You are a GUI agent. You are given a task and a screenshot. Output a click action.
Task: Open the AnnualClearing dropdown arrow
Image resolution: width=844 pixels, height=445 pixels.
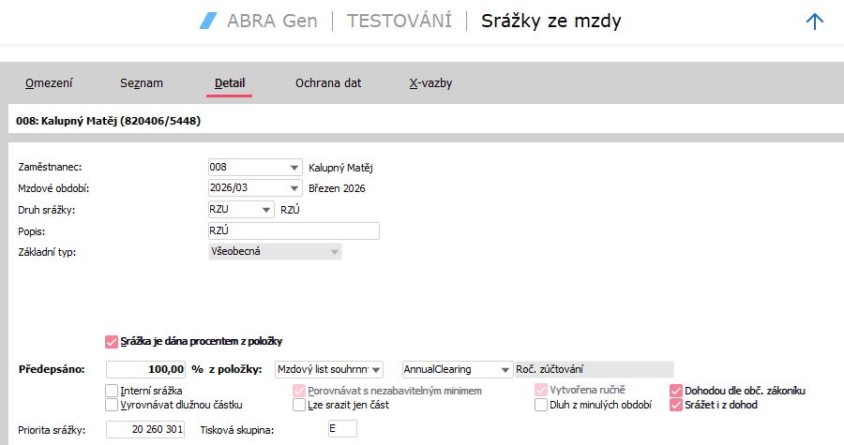click(505, 370)
